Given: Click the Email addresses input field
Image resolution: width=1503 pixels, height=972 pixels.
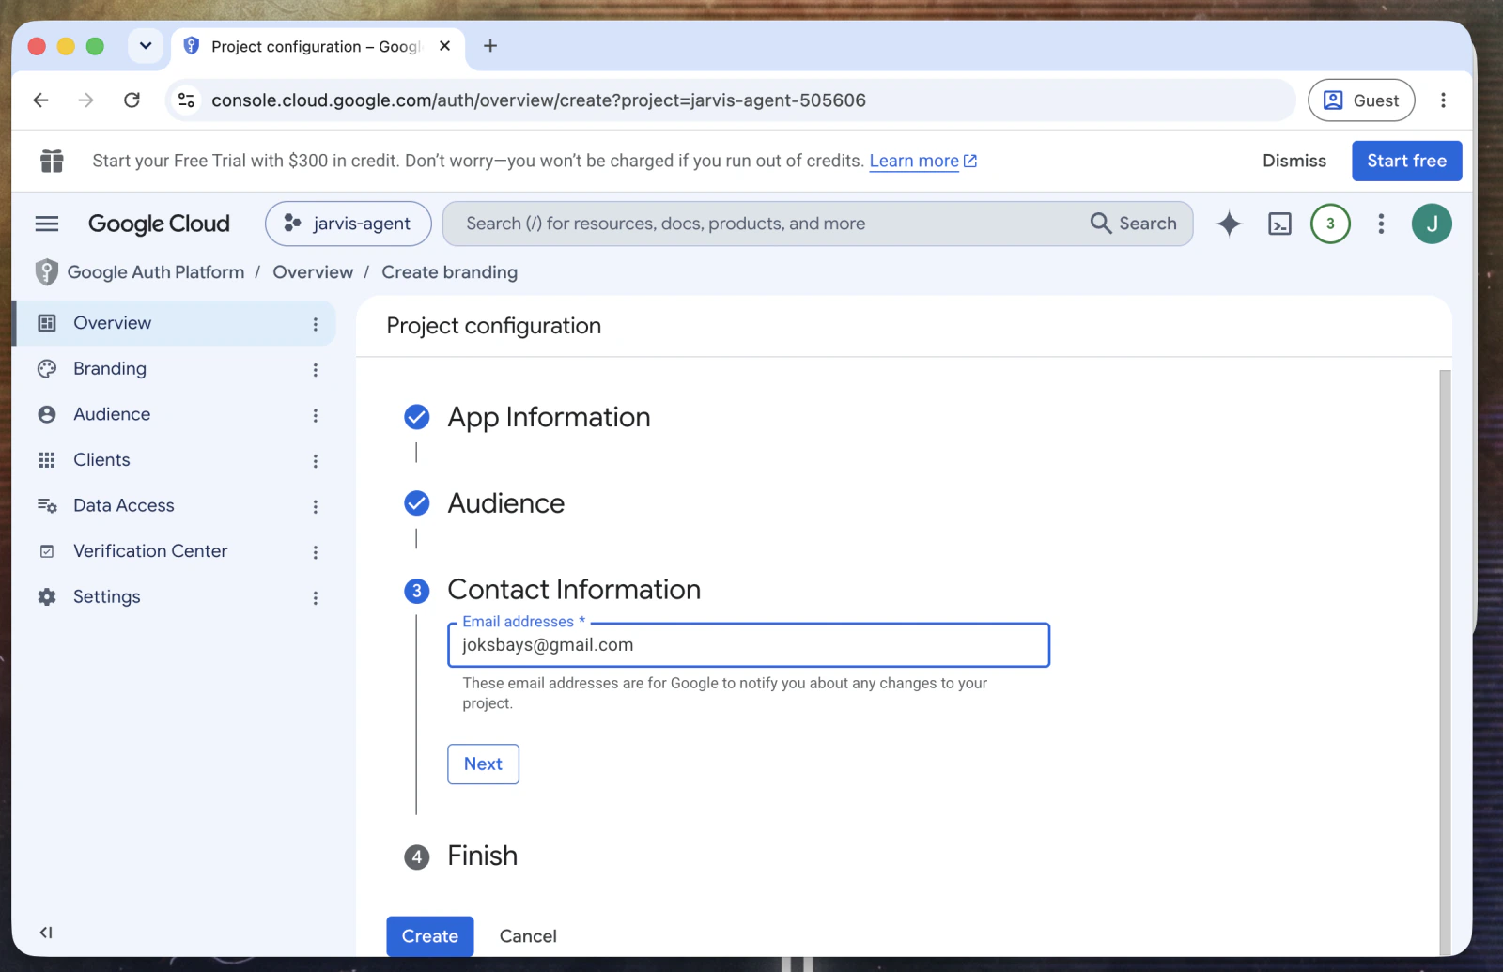Looking at the screenshot, I should tap(749, 645).
